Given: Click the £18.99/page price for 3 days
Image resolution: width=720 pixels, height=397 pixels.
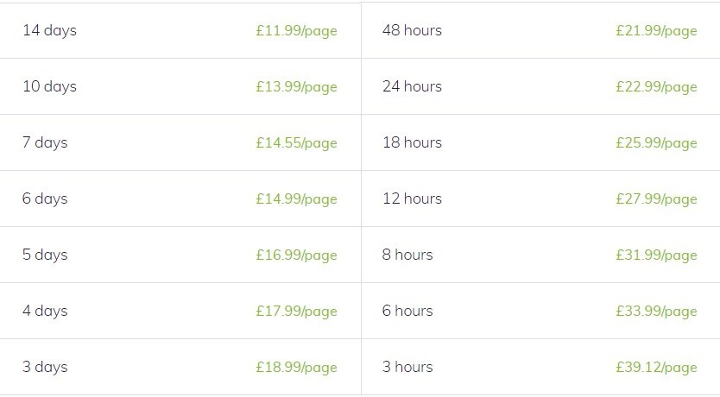Looking at the screenshot, I should coord(297,367).
